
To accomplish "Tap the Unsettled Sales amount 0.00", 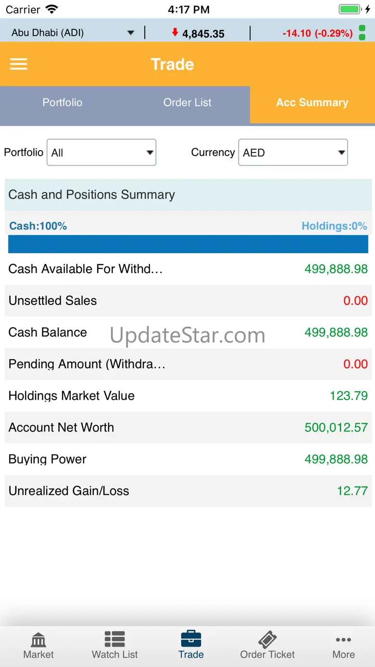I will [x=355, y=301].
